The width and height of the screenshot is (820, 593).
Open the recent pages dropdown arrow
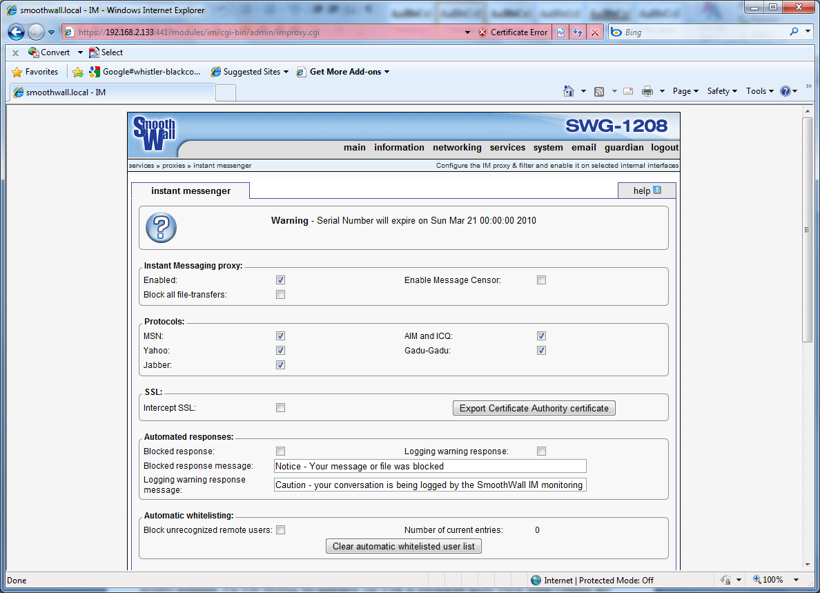tap(51, 32)
